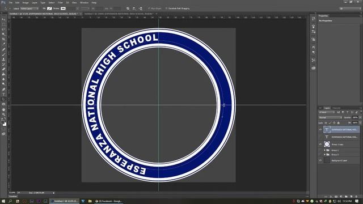Select the Zoom tool
This screenshot has width=363, height=204.
coord(3,114)
